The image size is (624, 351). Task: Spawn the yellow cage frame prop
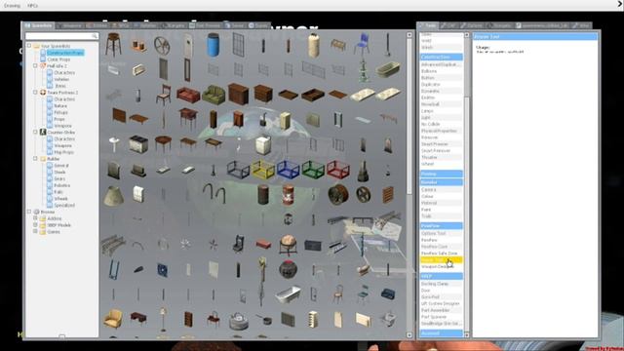point(263,169)
